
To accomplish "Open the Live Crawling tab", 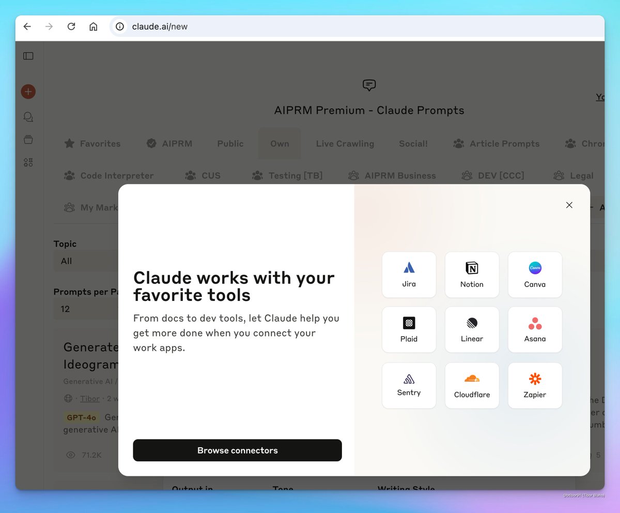I will [x=345, y=144].
